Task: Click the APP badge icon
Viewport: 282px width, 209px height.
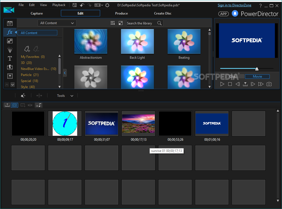Action: coord(223,14)
